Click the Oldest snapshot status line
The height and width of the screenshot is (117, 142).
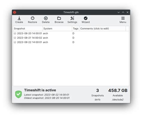[47, 98]
